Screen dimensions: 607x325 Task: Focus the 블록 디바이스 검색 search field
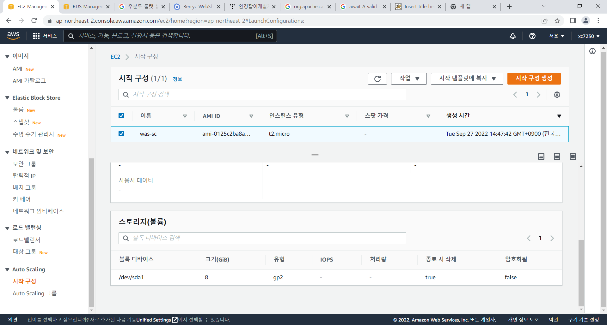[262, 238]
